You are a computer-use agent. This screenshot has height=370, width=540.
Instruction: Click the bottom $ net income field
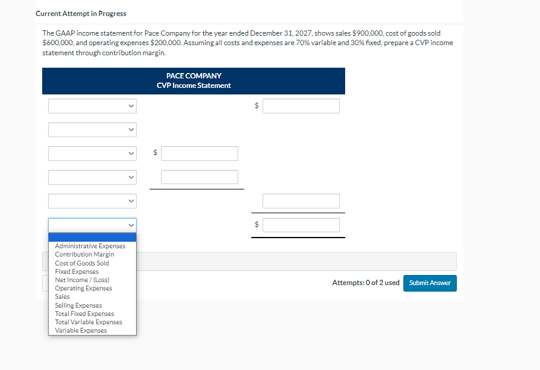301,224
